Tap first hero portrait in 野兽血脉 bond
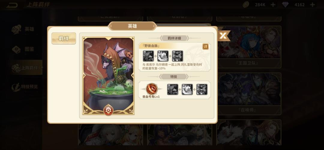The width and height of the screenshot is (324, 150). pyautogui.click(x=148, y=56)
